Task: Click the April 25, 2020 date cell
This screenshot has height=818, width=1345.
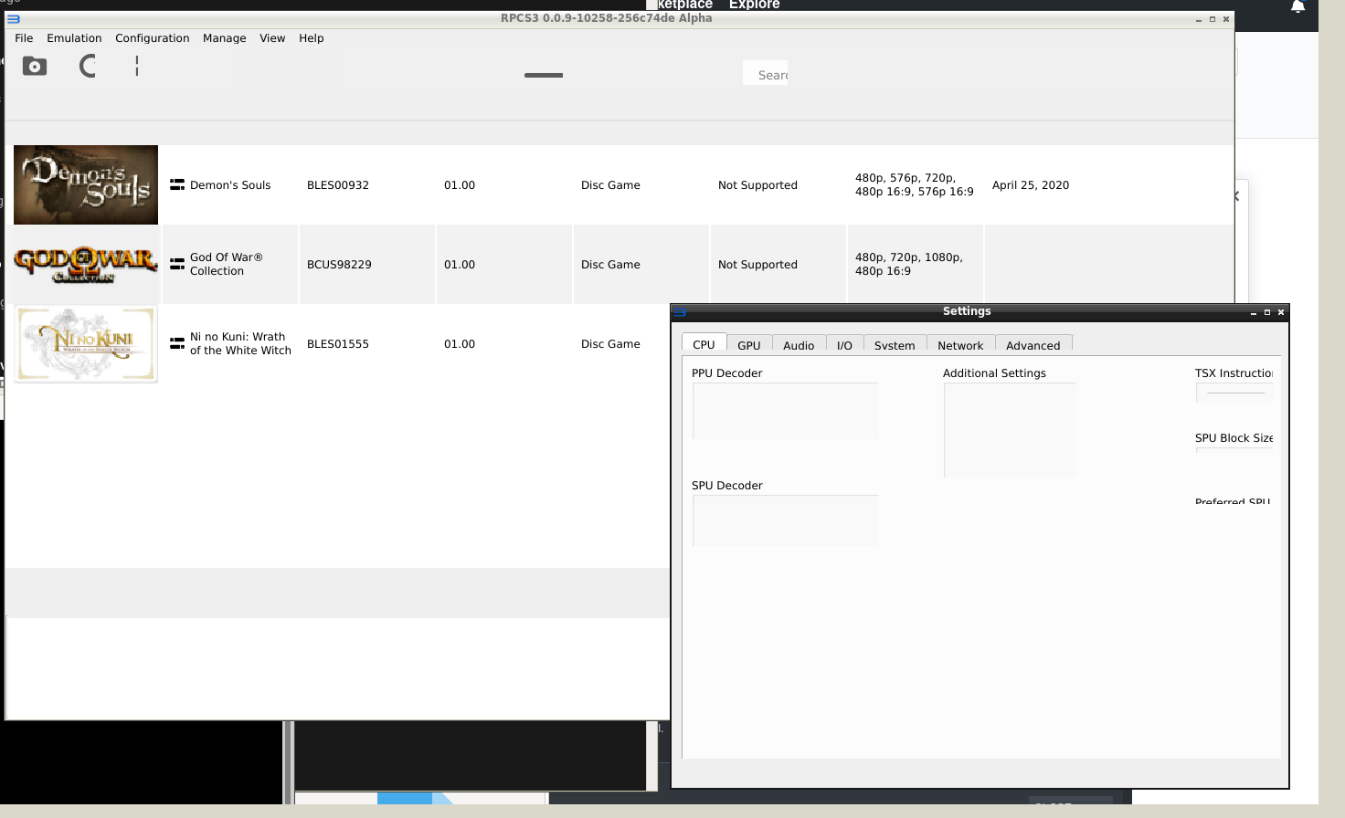Action: click(1031, 184)
